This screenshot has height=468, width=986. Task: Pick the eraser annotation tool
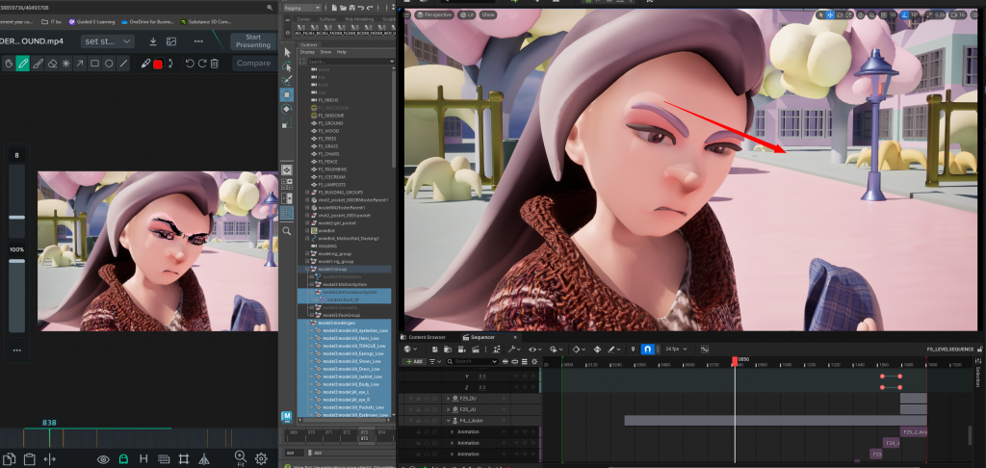pyautogui.click(x=52, y=64)
